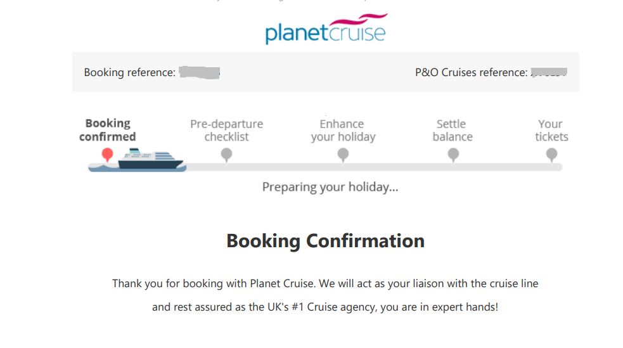Screen dimensions: 623x348
Task: Click the red Booking confirmed pin
Action: click(x=108, y=154)
